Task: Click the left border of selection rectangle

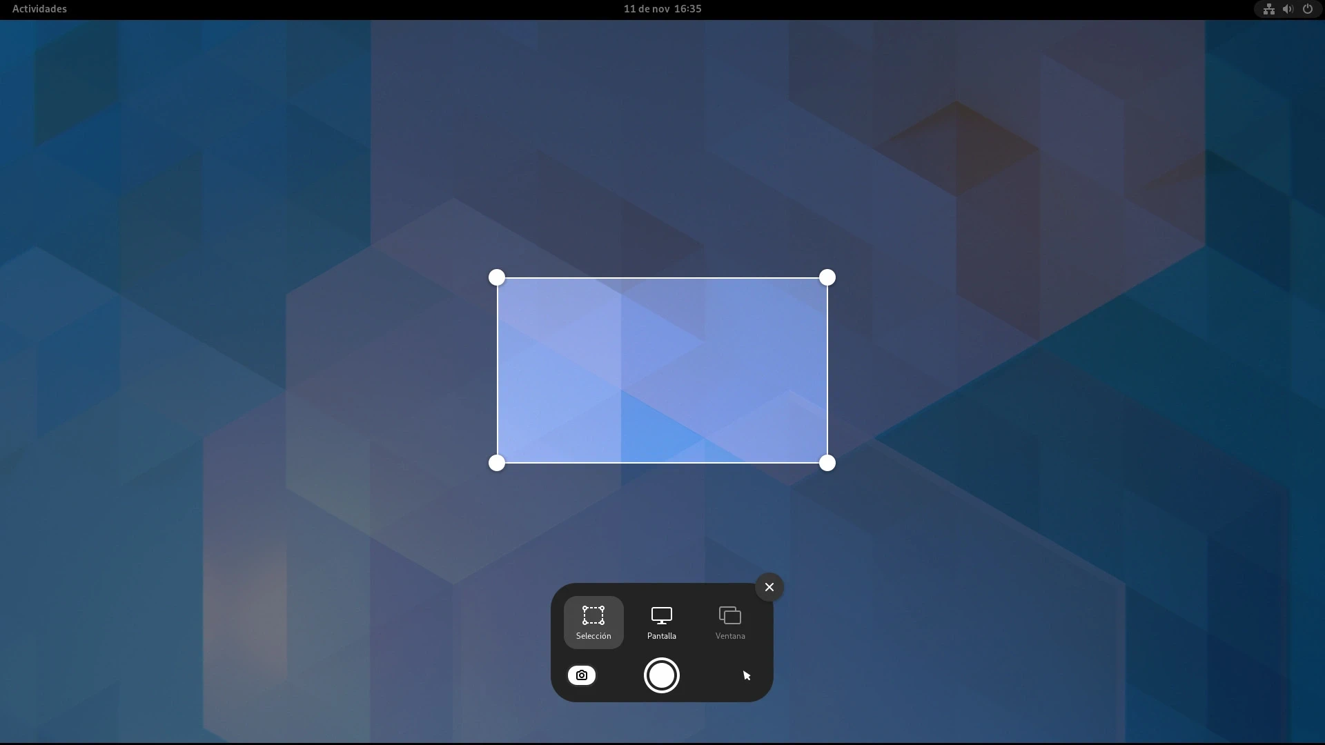Action: [x=498, y=370]
